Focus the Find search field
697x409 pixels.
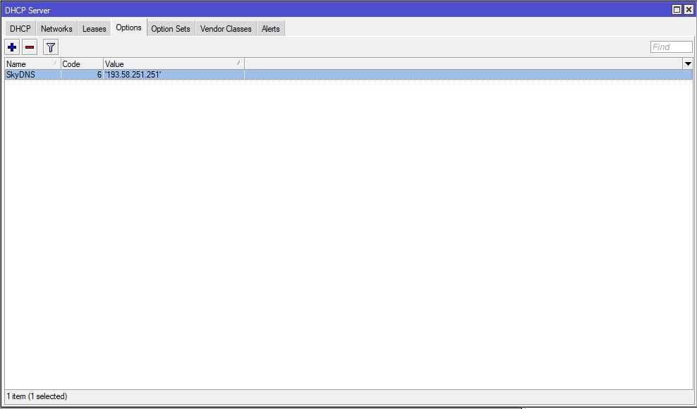coord(671,47)
